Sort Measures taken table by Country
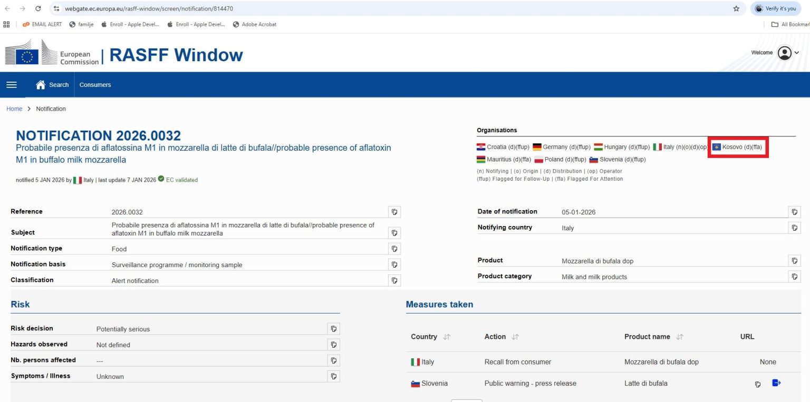 (447, 337)
